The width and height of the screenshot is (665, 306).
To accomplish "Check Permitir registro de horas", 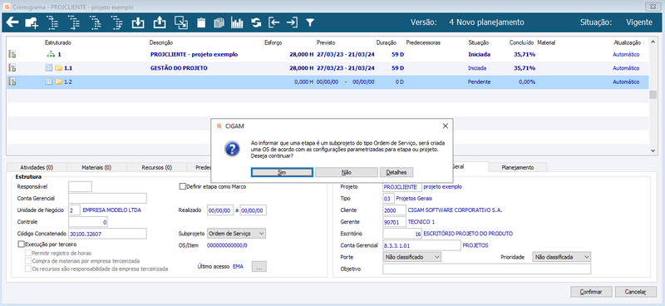I will pos(28,253).
